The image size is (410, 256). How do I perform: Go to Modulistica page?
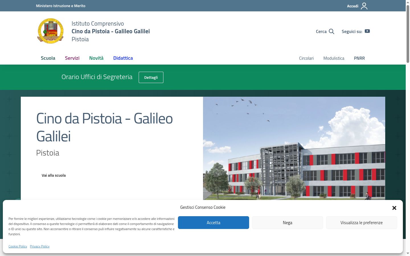coord(334,58)
